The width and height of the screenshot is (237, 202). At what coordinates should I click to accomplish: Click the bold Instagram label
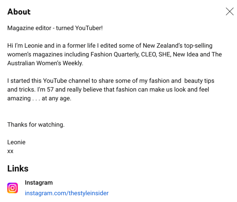pos(39,183)
